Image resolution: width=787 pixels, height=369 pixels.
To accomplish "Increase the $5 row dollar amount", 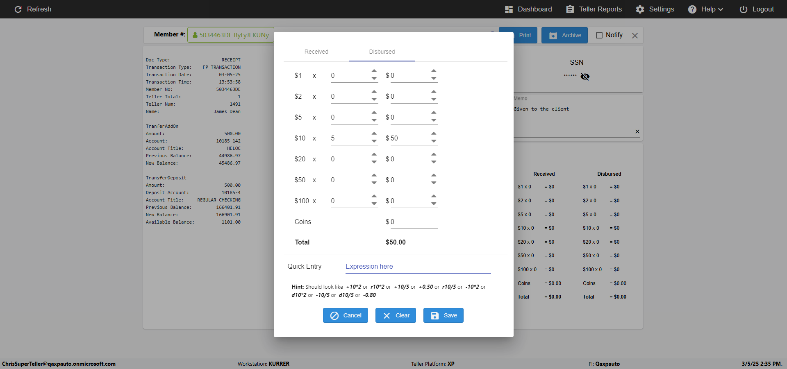I will coord(434,113).
